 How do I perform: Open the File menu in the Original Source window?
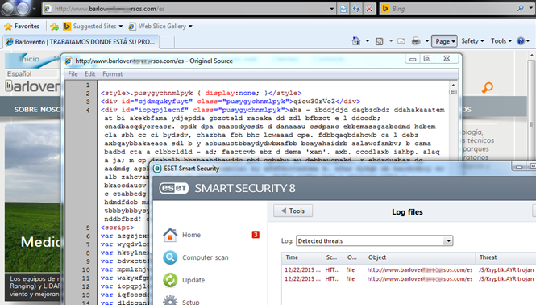tap(73, 74)
